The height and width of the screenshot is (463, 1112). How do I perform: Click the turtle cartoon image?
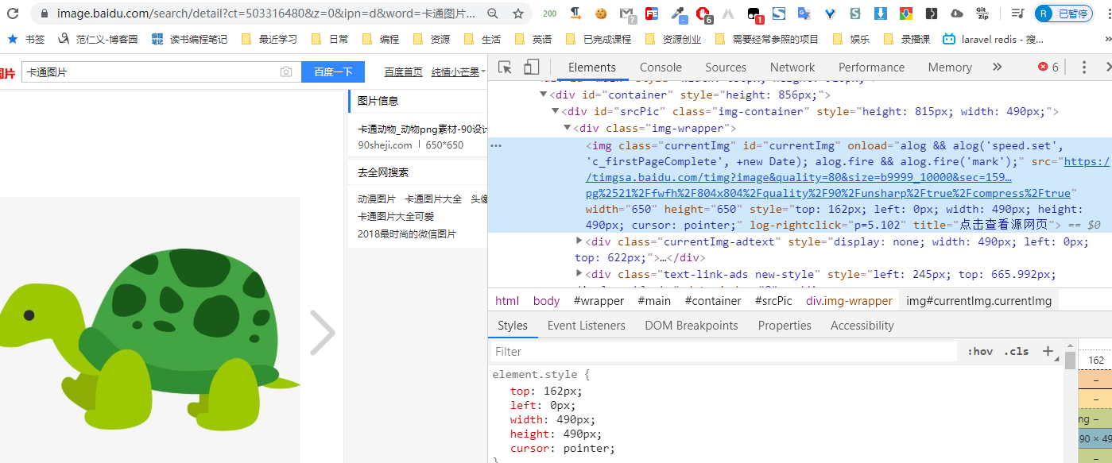tap(150, 330)
